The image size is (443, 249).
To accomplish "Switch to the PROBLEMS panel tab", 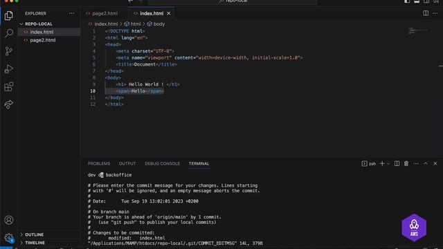I will pos(99,164).
